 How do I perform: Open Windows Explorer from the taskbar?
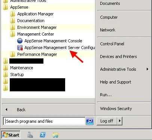tap(55, 135)
